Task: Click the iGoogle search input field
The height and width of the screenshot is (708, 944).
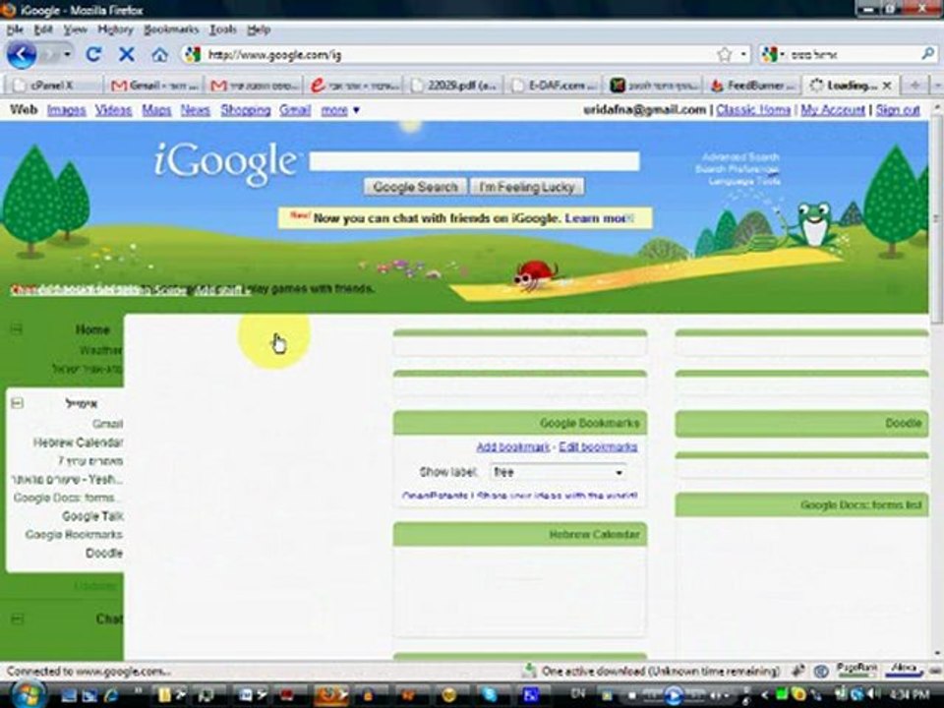Action: [x=474, y=160]
